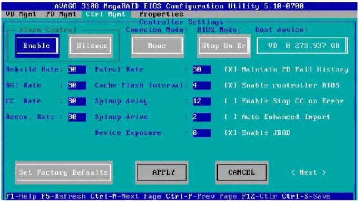358x201 pixels.
Task: Select the BGI Rate value field
Action: (77, 85)
